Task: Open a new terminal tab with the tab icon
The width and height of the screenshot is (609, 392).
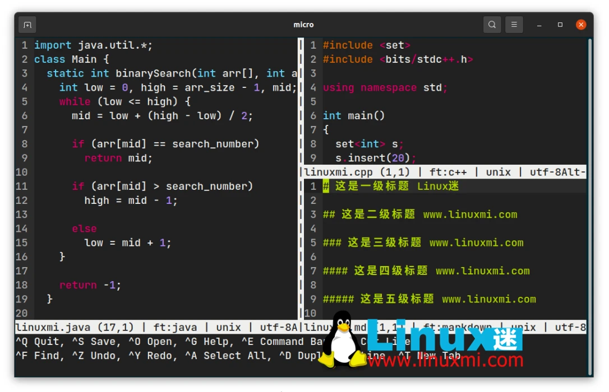Action: pos(27,25)
